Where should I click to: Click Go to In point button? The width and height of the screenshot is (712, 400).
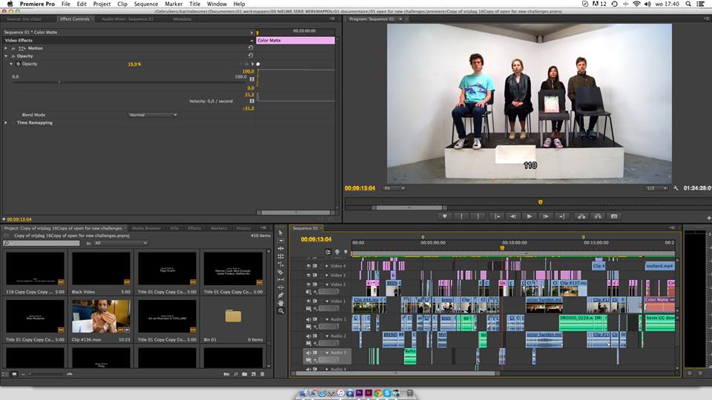(x=497, y=216)
